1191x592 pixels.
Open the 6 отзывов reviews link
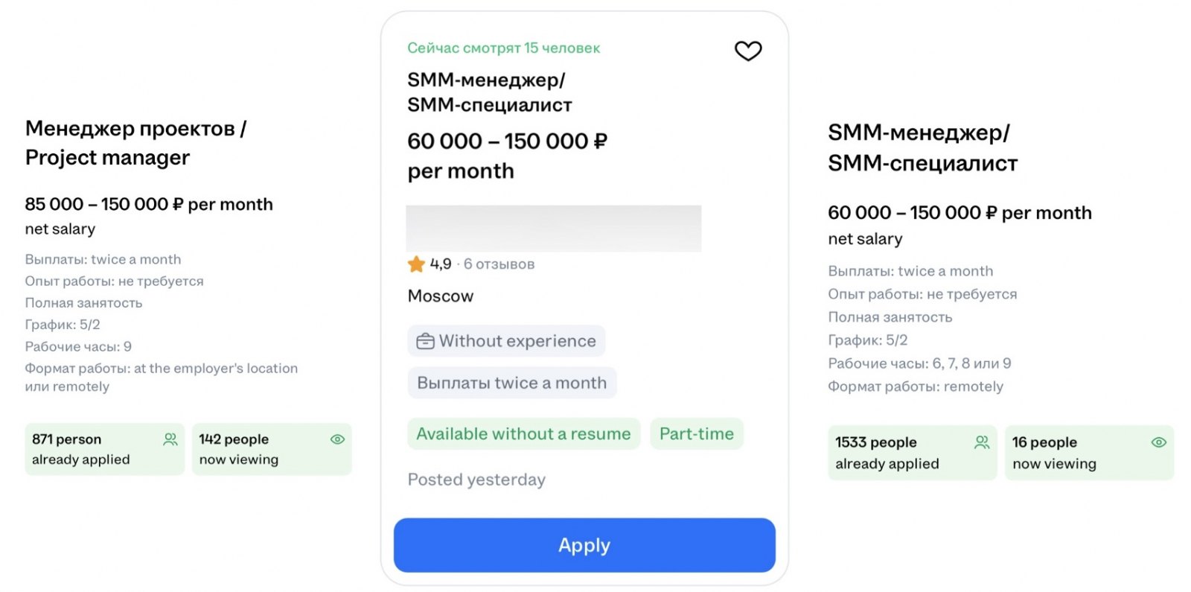(499, 264)
